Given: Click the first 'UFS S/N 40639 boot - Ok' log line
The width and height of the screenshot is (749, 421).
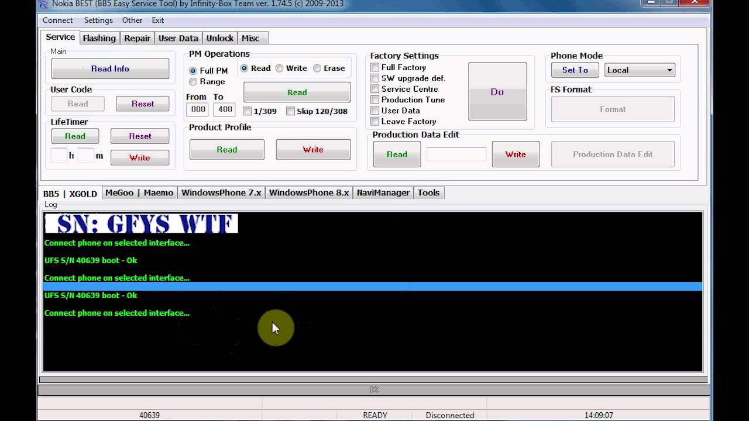Looking at the screenshot, I should point(91,260).
